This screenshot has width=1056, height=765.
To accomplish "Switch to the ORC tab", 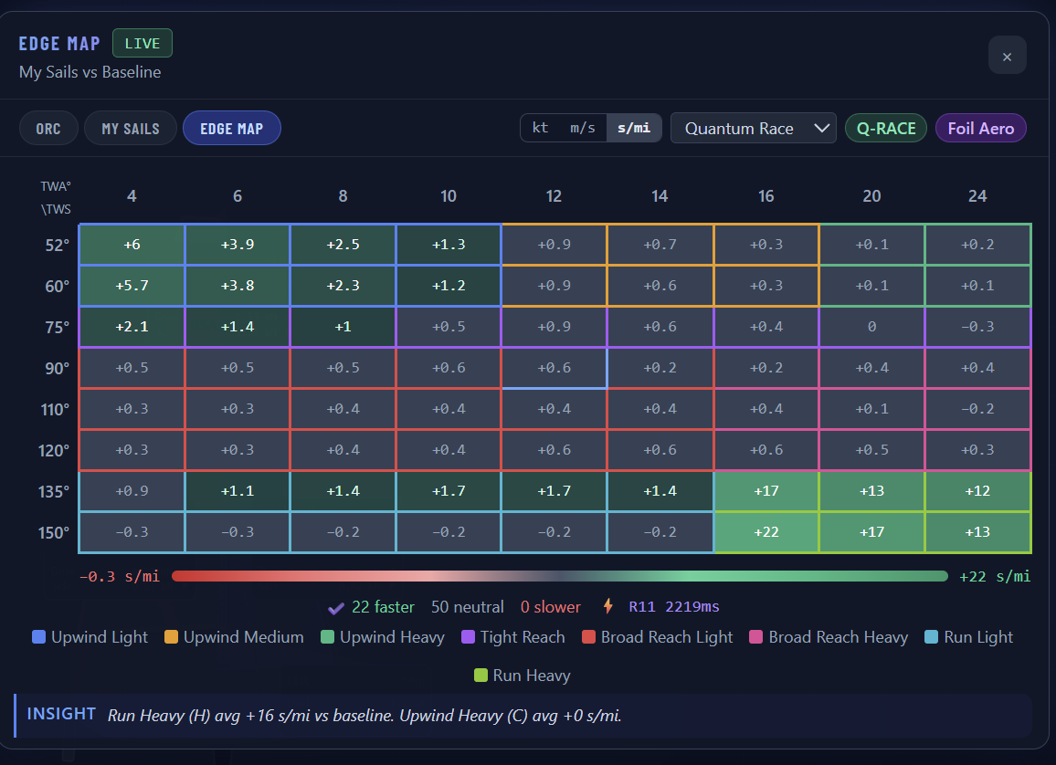I will pos(48,129).
